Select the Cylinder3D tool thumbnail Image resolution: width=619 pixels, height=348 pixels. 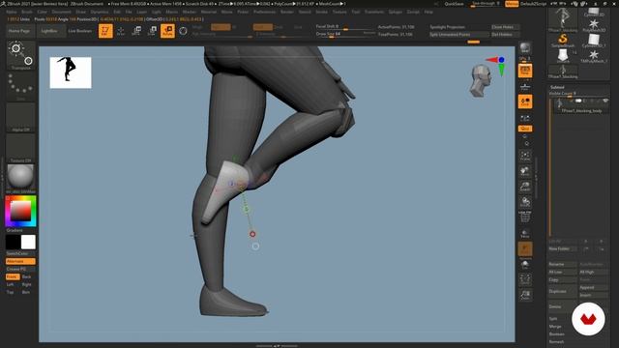pos(593,12)
